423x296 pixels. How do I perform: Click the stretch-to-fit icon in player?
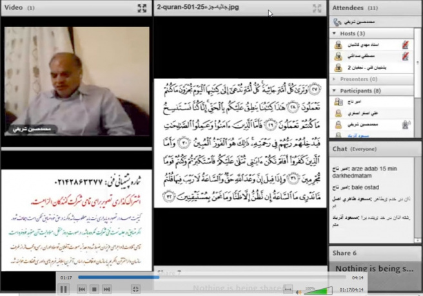pyautogui.click(x=288, y=290)
